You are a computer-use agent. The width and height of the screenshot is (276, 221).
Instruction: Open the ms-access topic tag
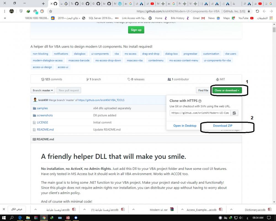pyautogui.click(x=131, y=54)
